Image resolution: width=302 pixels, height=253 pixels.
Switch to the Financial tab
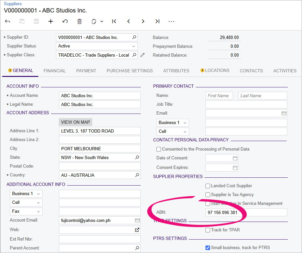tap(54, 71)
